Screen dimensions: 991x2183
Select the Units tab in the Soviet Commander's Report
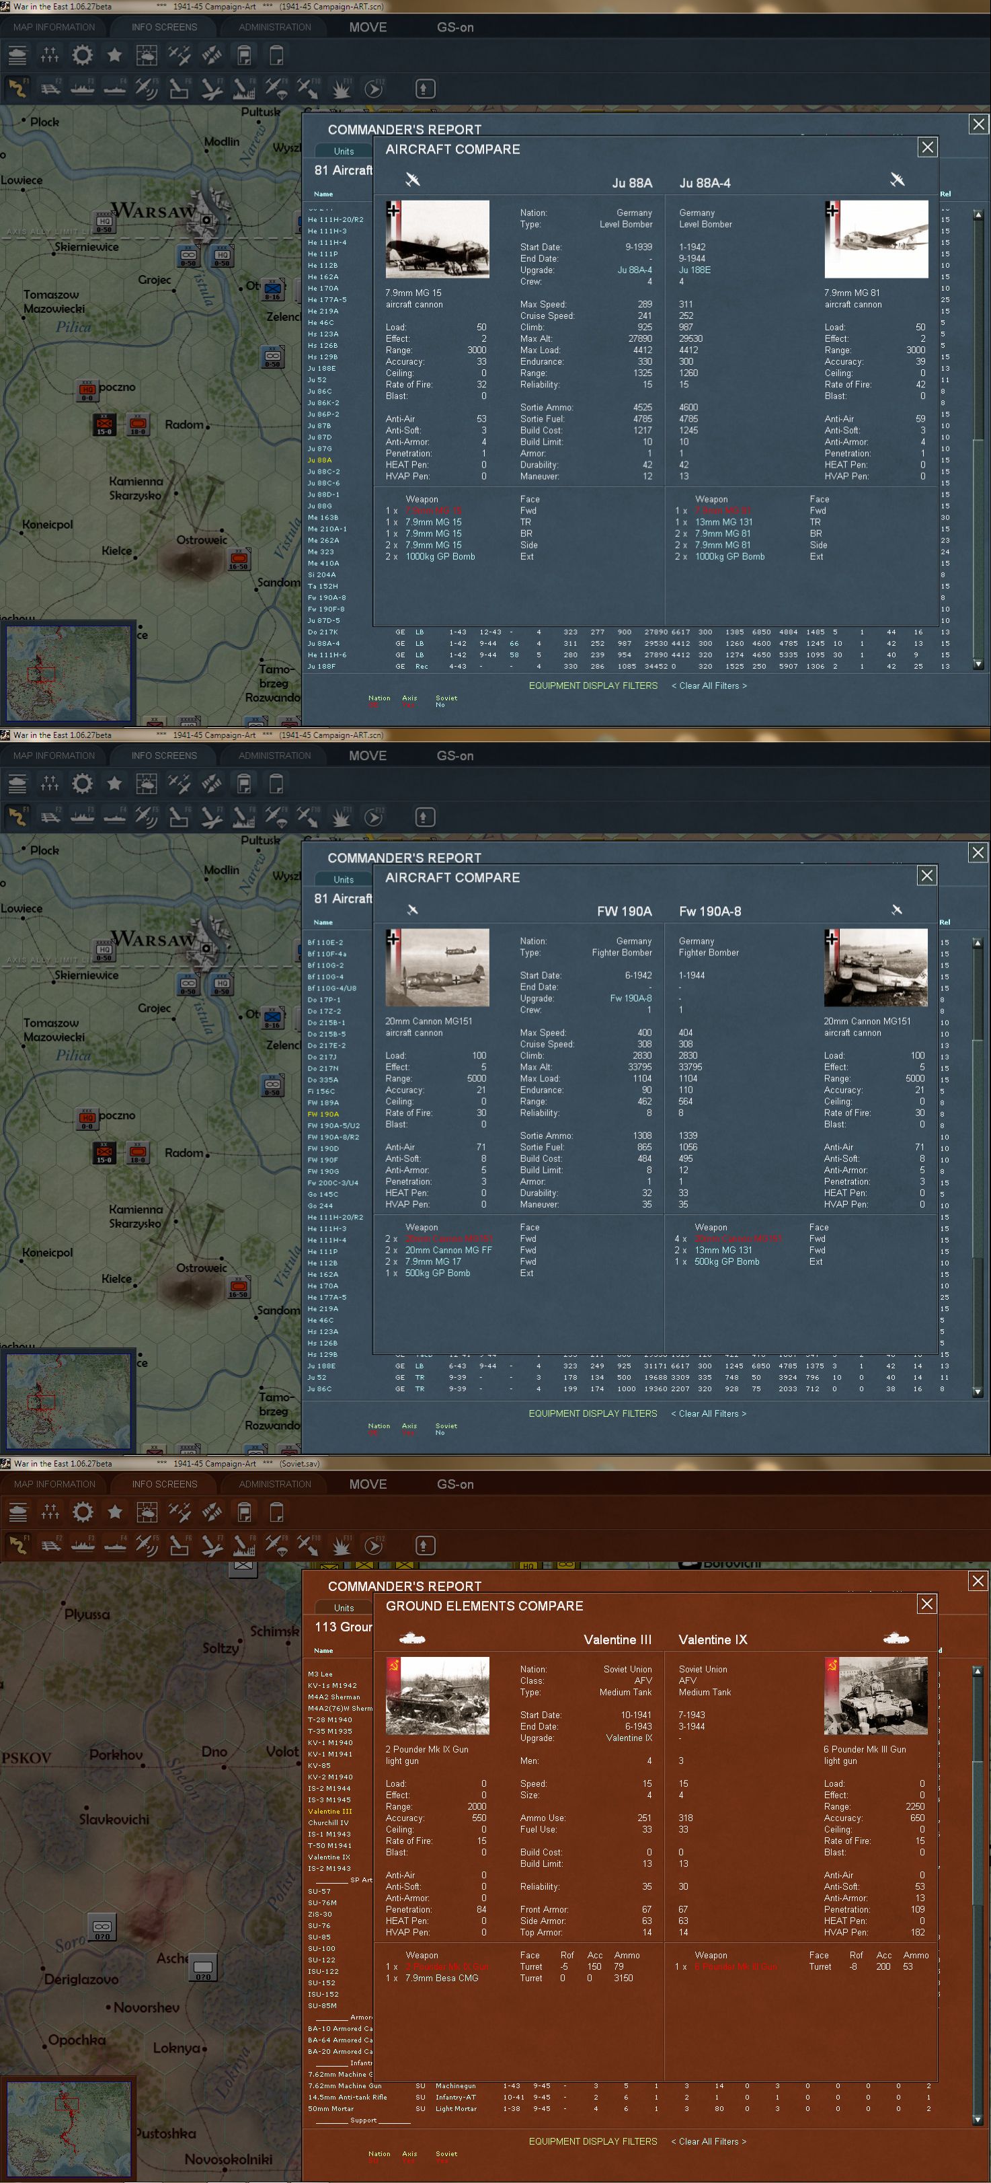(x=344, y=1608)
